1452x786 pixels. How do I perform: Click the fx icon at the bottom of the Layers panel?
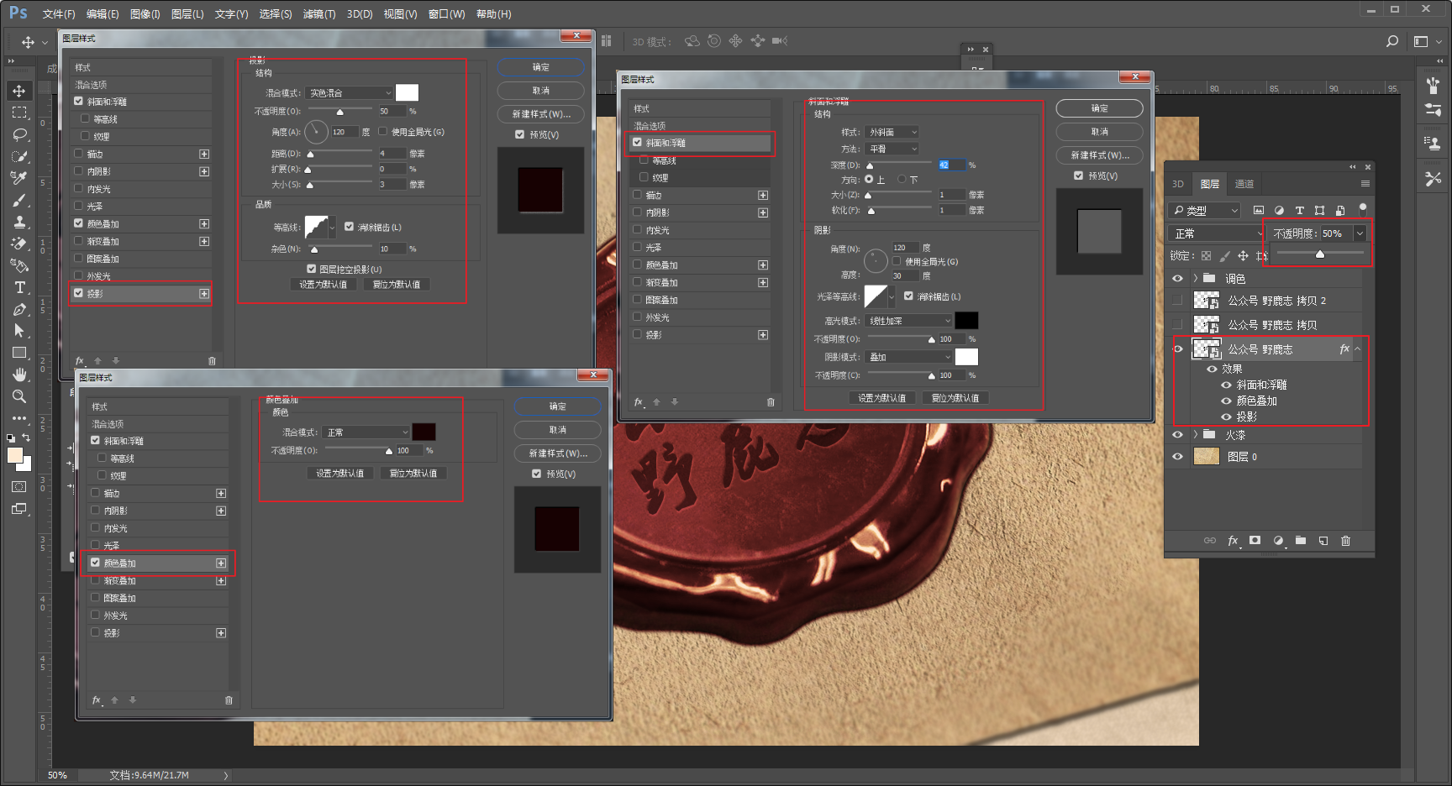click(x=1233, y=541)
